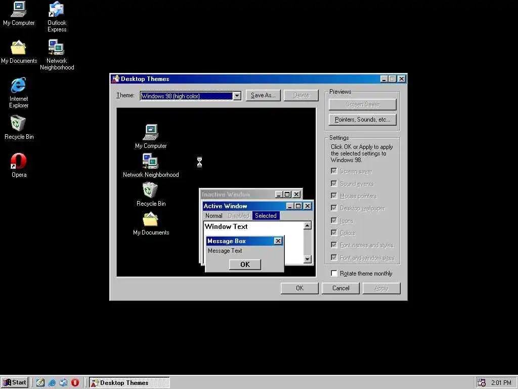This screenshot has height=389, width=518.
Task: Select Disabled menu item in preview
Action: [x=239, y=216]
